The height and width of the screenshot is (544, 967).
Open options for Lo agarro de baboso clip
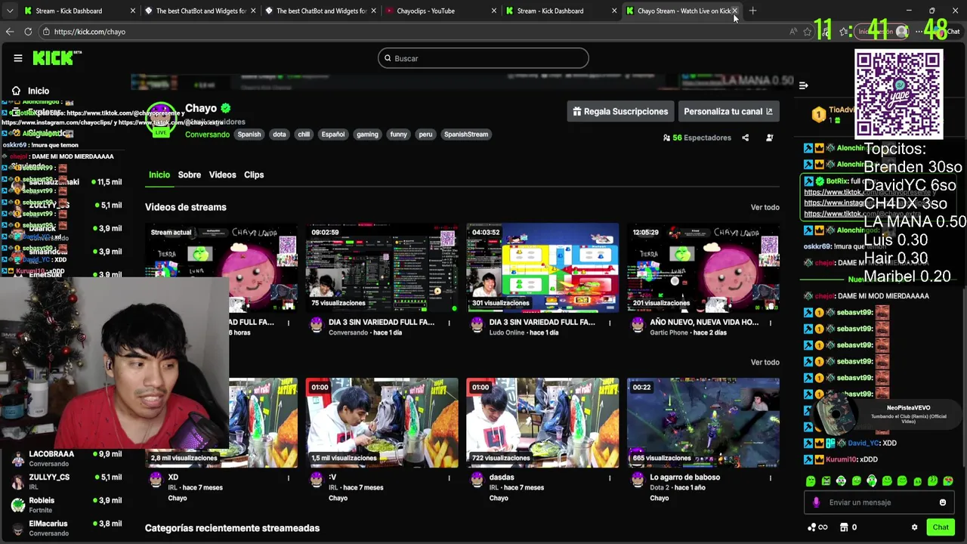pos(771,478)
